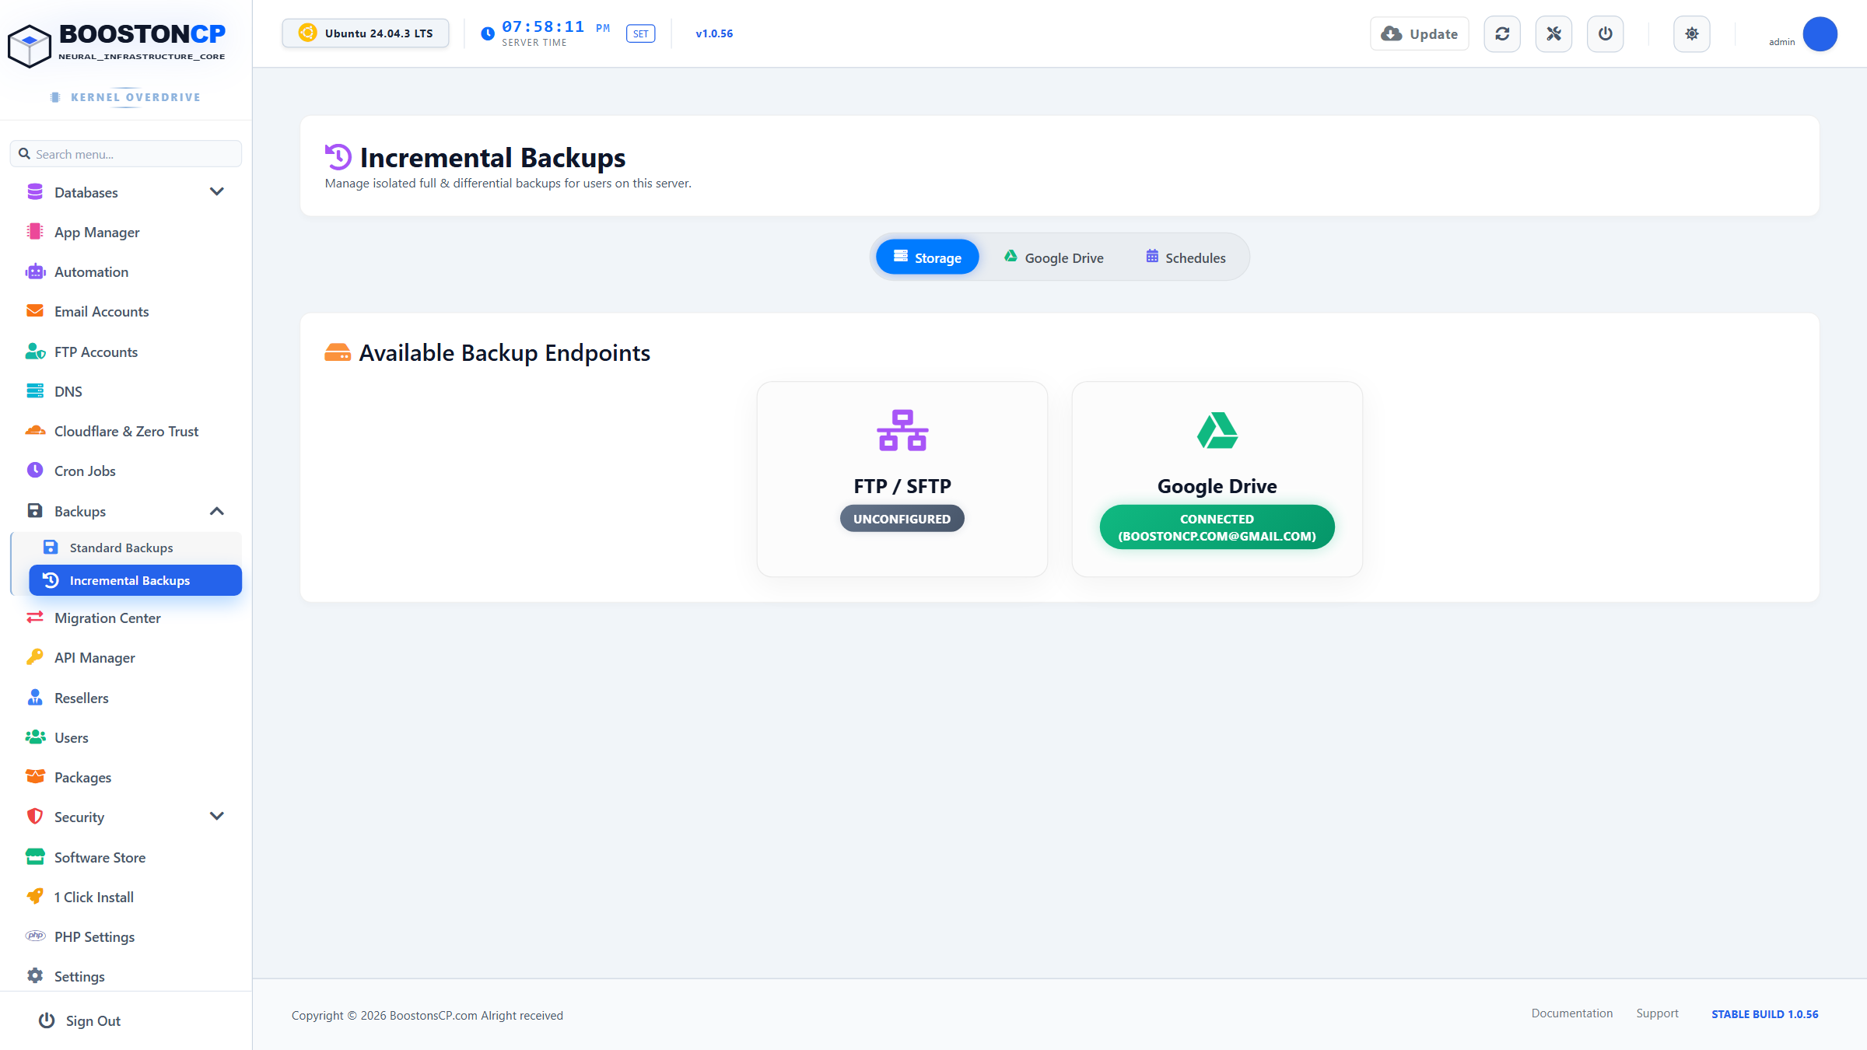Click the v1.0.56 version label
The height and width of the screenshot is (1050, 1867).
pos(714,33)
